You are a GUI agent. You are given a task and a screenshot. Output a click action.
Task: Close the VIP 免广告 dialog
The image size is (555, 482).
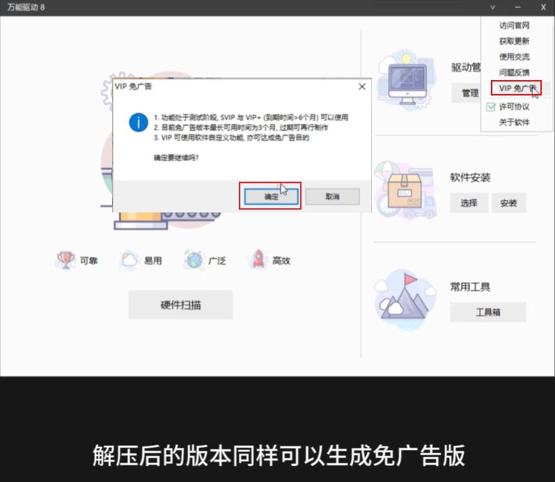[361, 87]
